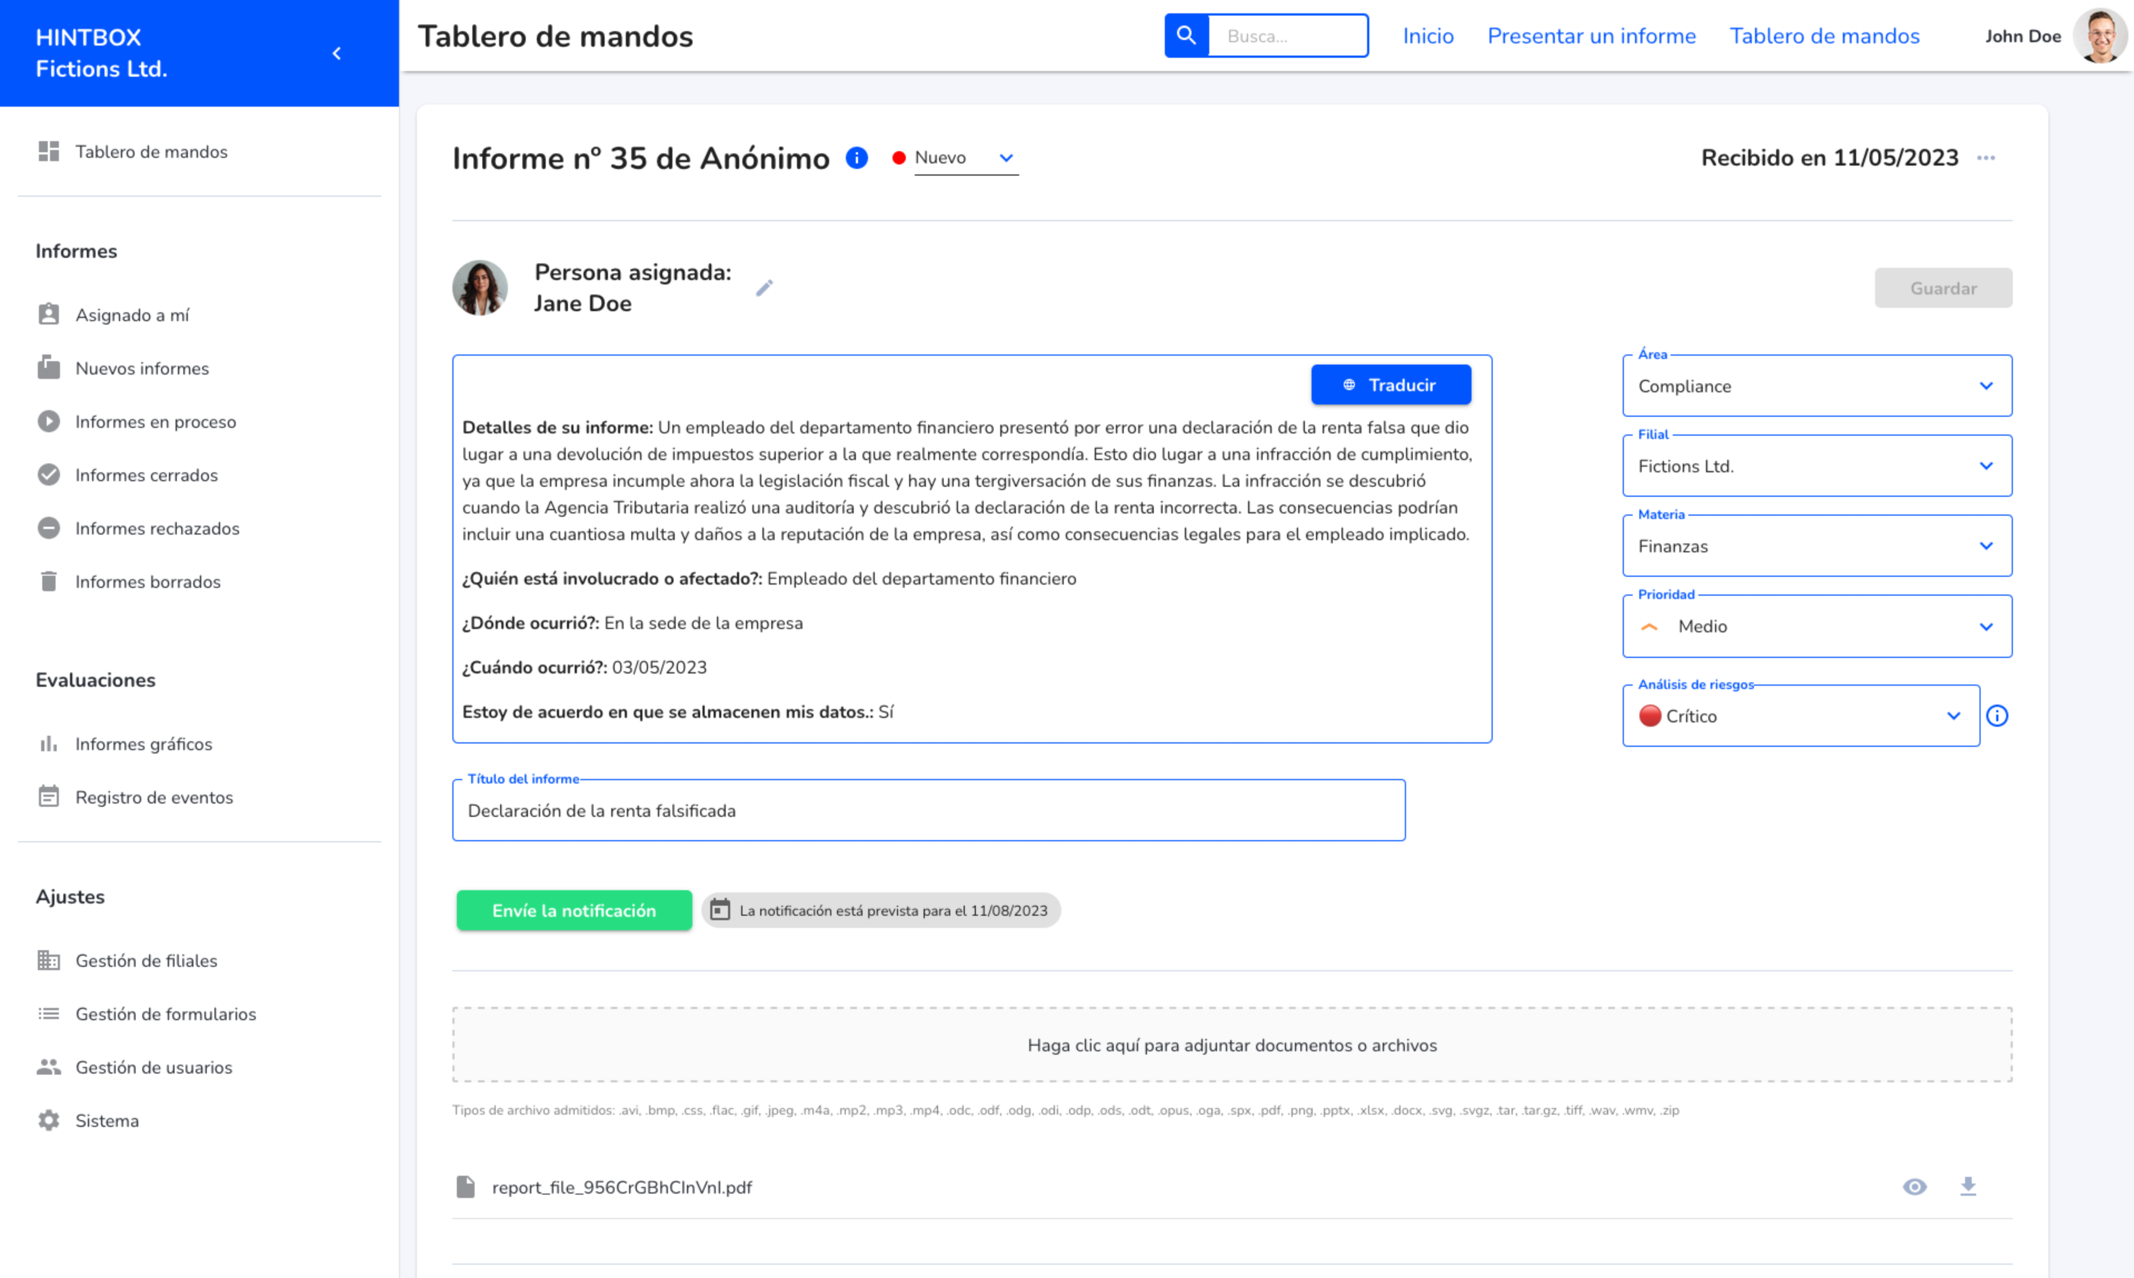Open the three-dots options menu by received date

pyautogui.click(x=1986, y=158)
